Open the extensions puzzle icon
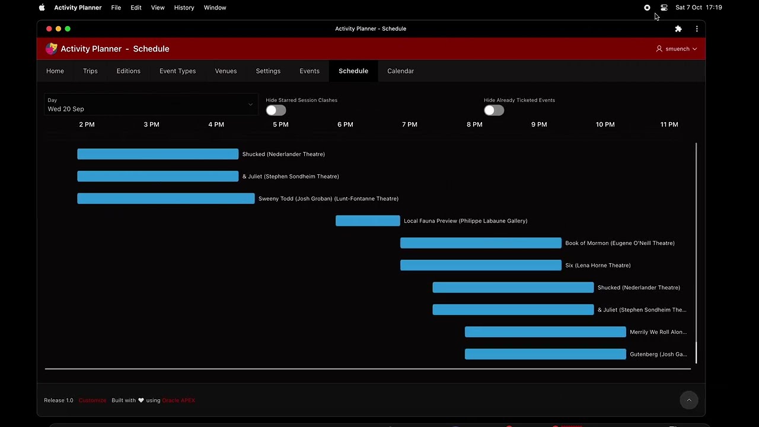 pos(678,28)
